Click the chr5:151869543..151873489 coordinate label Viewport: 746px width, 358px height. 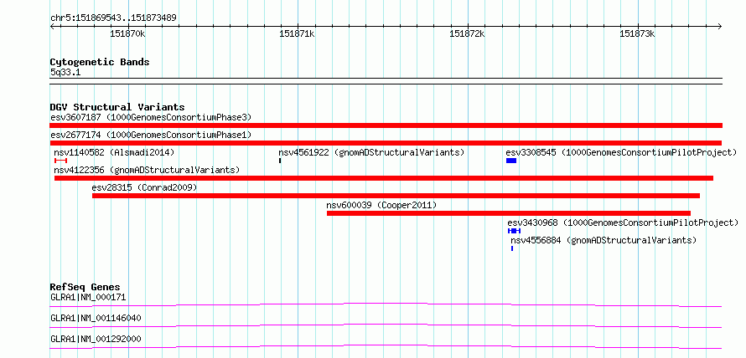[x=113, y=18]
